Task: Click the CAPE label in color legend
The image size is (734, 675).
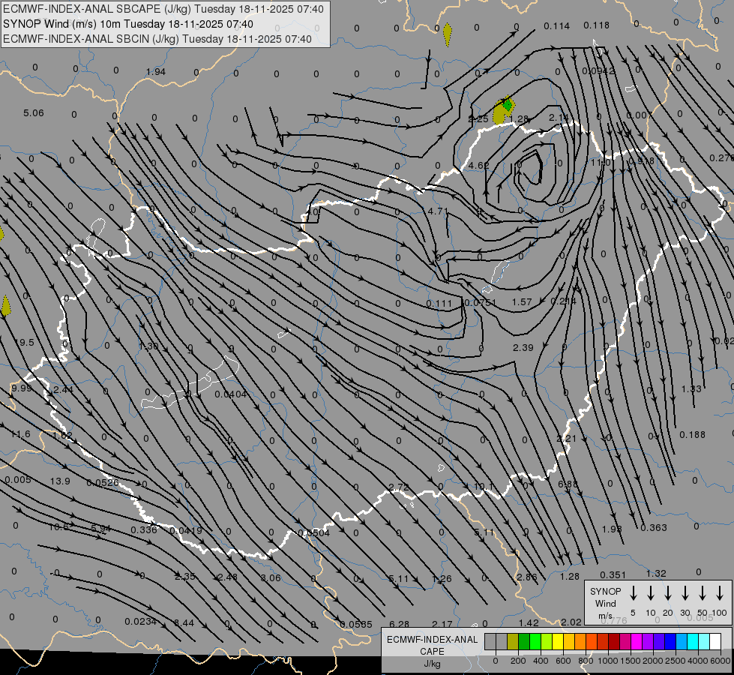Action: (432, 652)
